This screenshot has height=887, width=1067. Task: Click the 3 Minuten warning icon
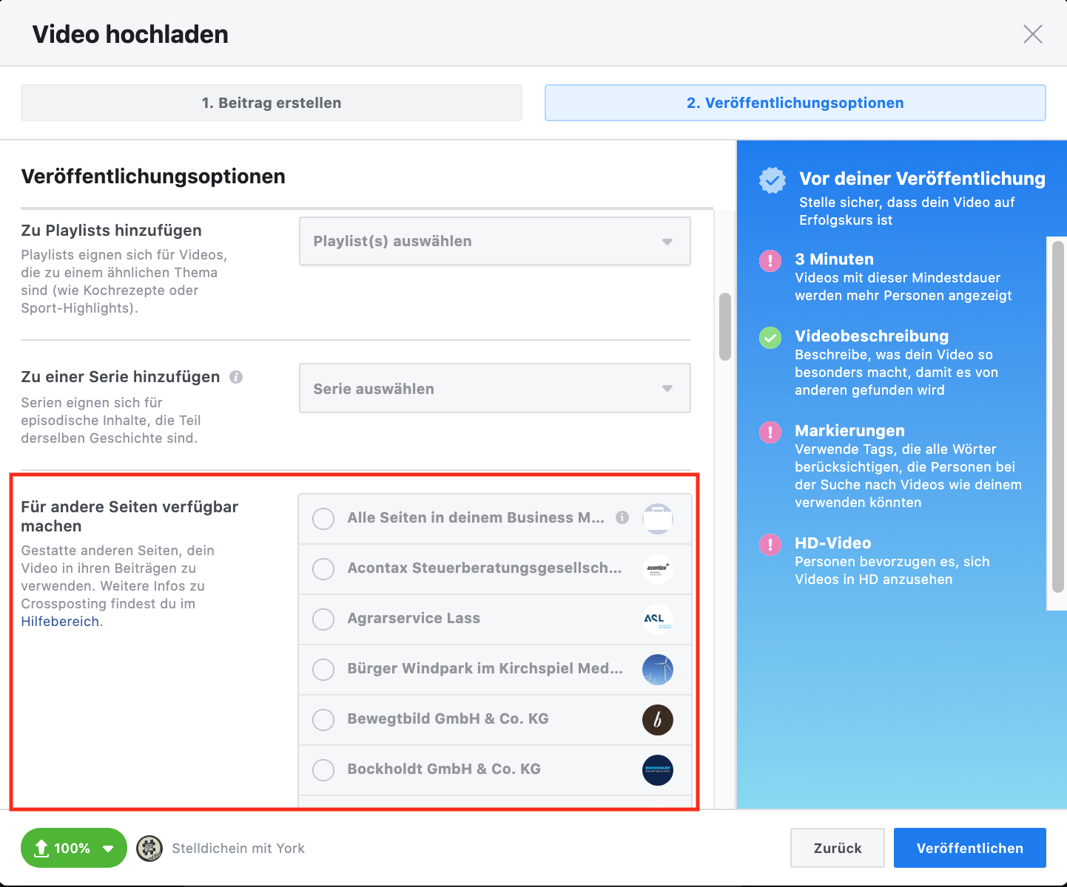coord(770,260)
